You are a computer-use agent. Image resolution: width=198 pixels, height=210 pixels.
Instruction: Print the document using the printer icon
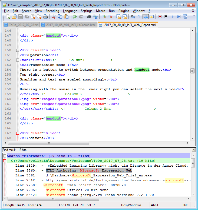(45, 17)
